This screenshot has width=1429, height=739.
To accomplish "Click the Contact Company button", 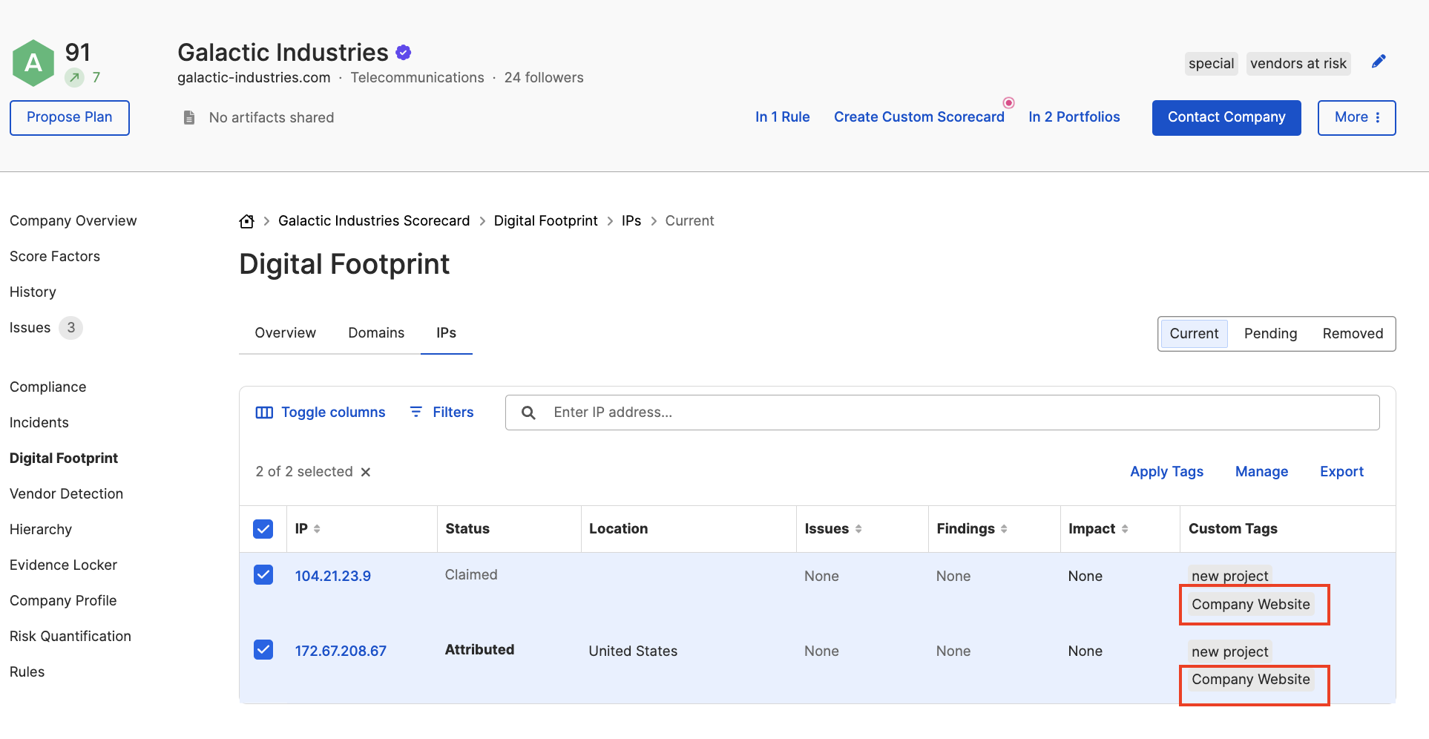I will (1226, 118).
